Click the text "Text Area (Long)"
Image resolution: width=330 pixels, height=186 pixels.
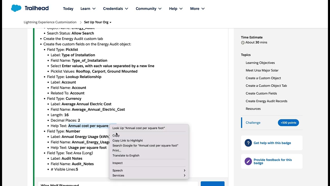pyautogui.click(x=79, y=153)
